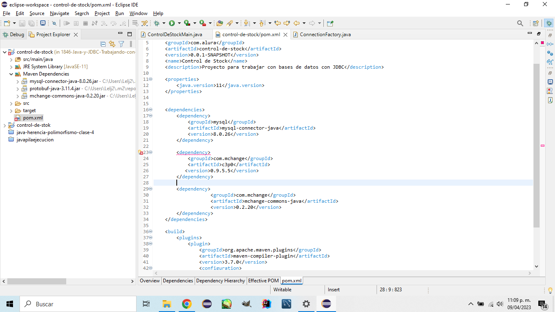555x312 pixels.
Task: Open dropdown arrow beside New icon
Action: click(15, 23)
